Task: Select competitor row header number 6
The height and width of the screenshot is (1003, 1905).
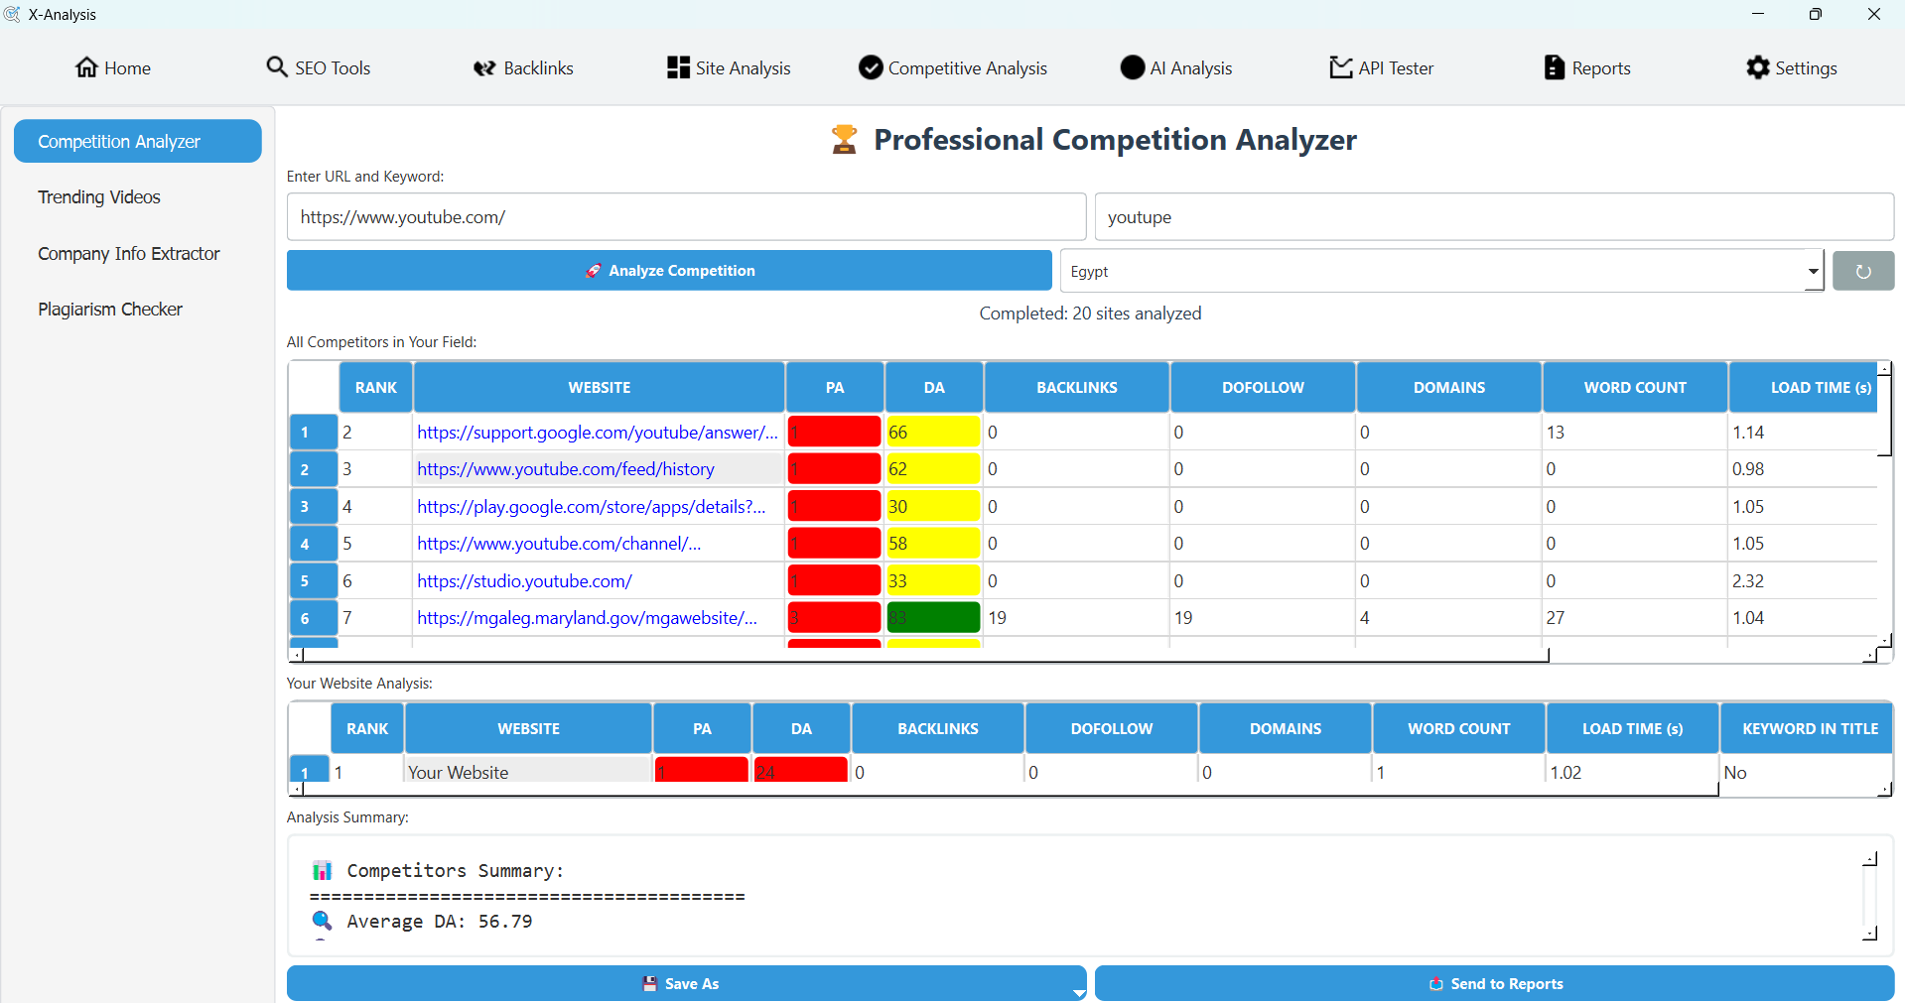Action: [x=314, y=618]
